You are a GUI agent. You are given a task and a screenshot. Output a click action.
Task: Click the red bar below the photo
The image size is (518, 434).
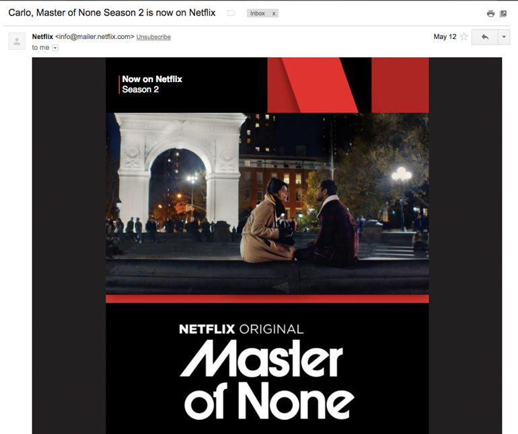267,299
